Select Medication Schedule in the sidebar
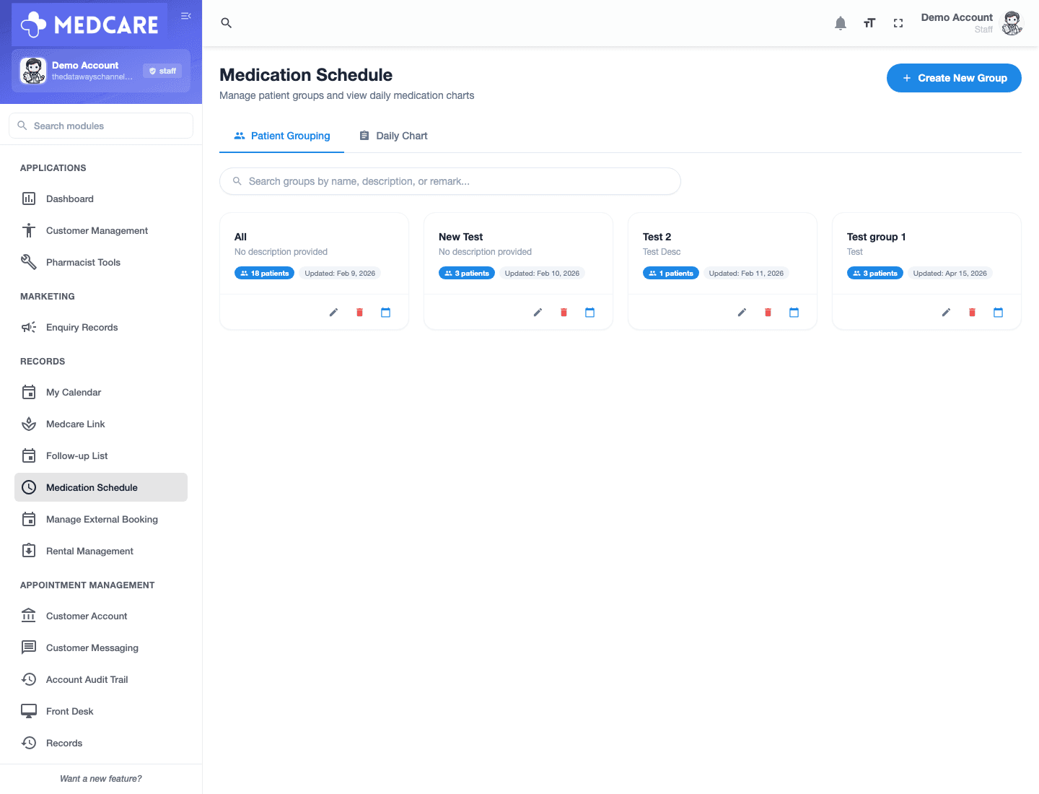Viewport: 1039px width, 794px height. [101, 487]
